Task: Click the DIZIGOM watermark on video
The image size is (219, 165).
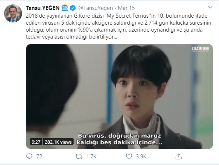Action: coord(201,49)
